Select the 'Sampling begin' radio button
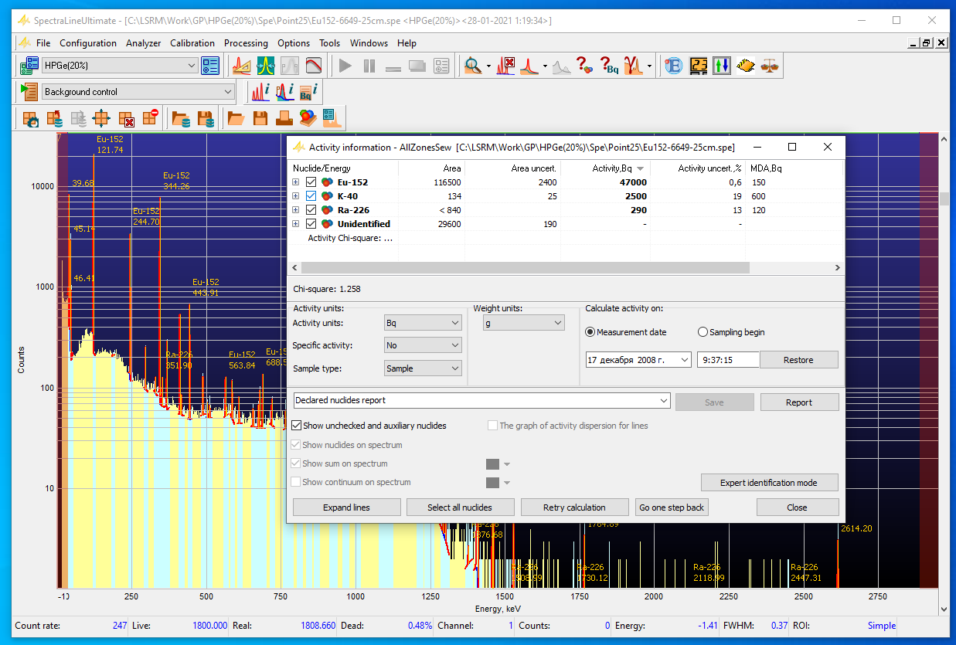This screenshot has height=645, width=956. (x=703, y=332)
